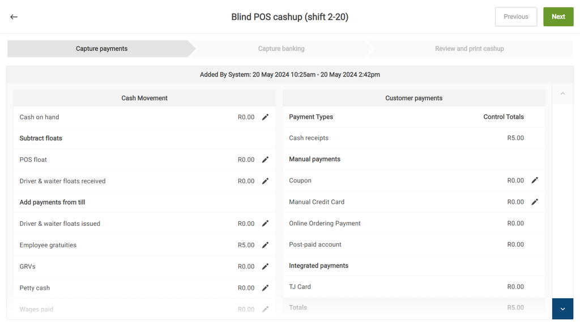Edit the Coupon payment amount
This screenshot has width=580, height=326.
[535, 181]
